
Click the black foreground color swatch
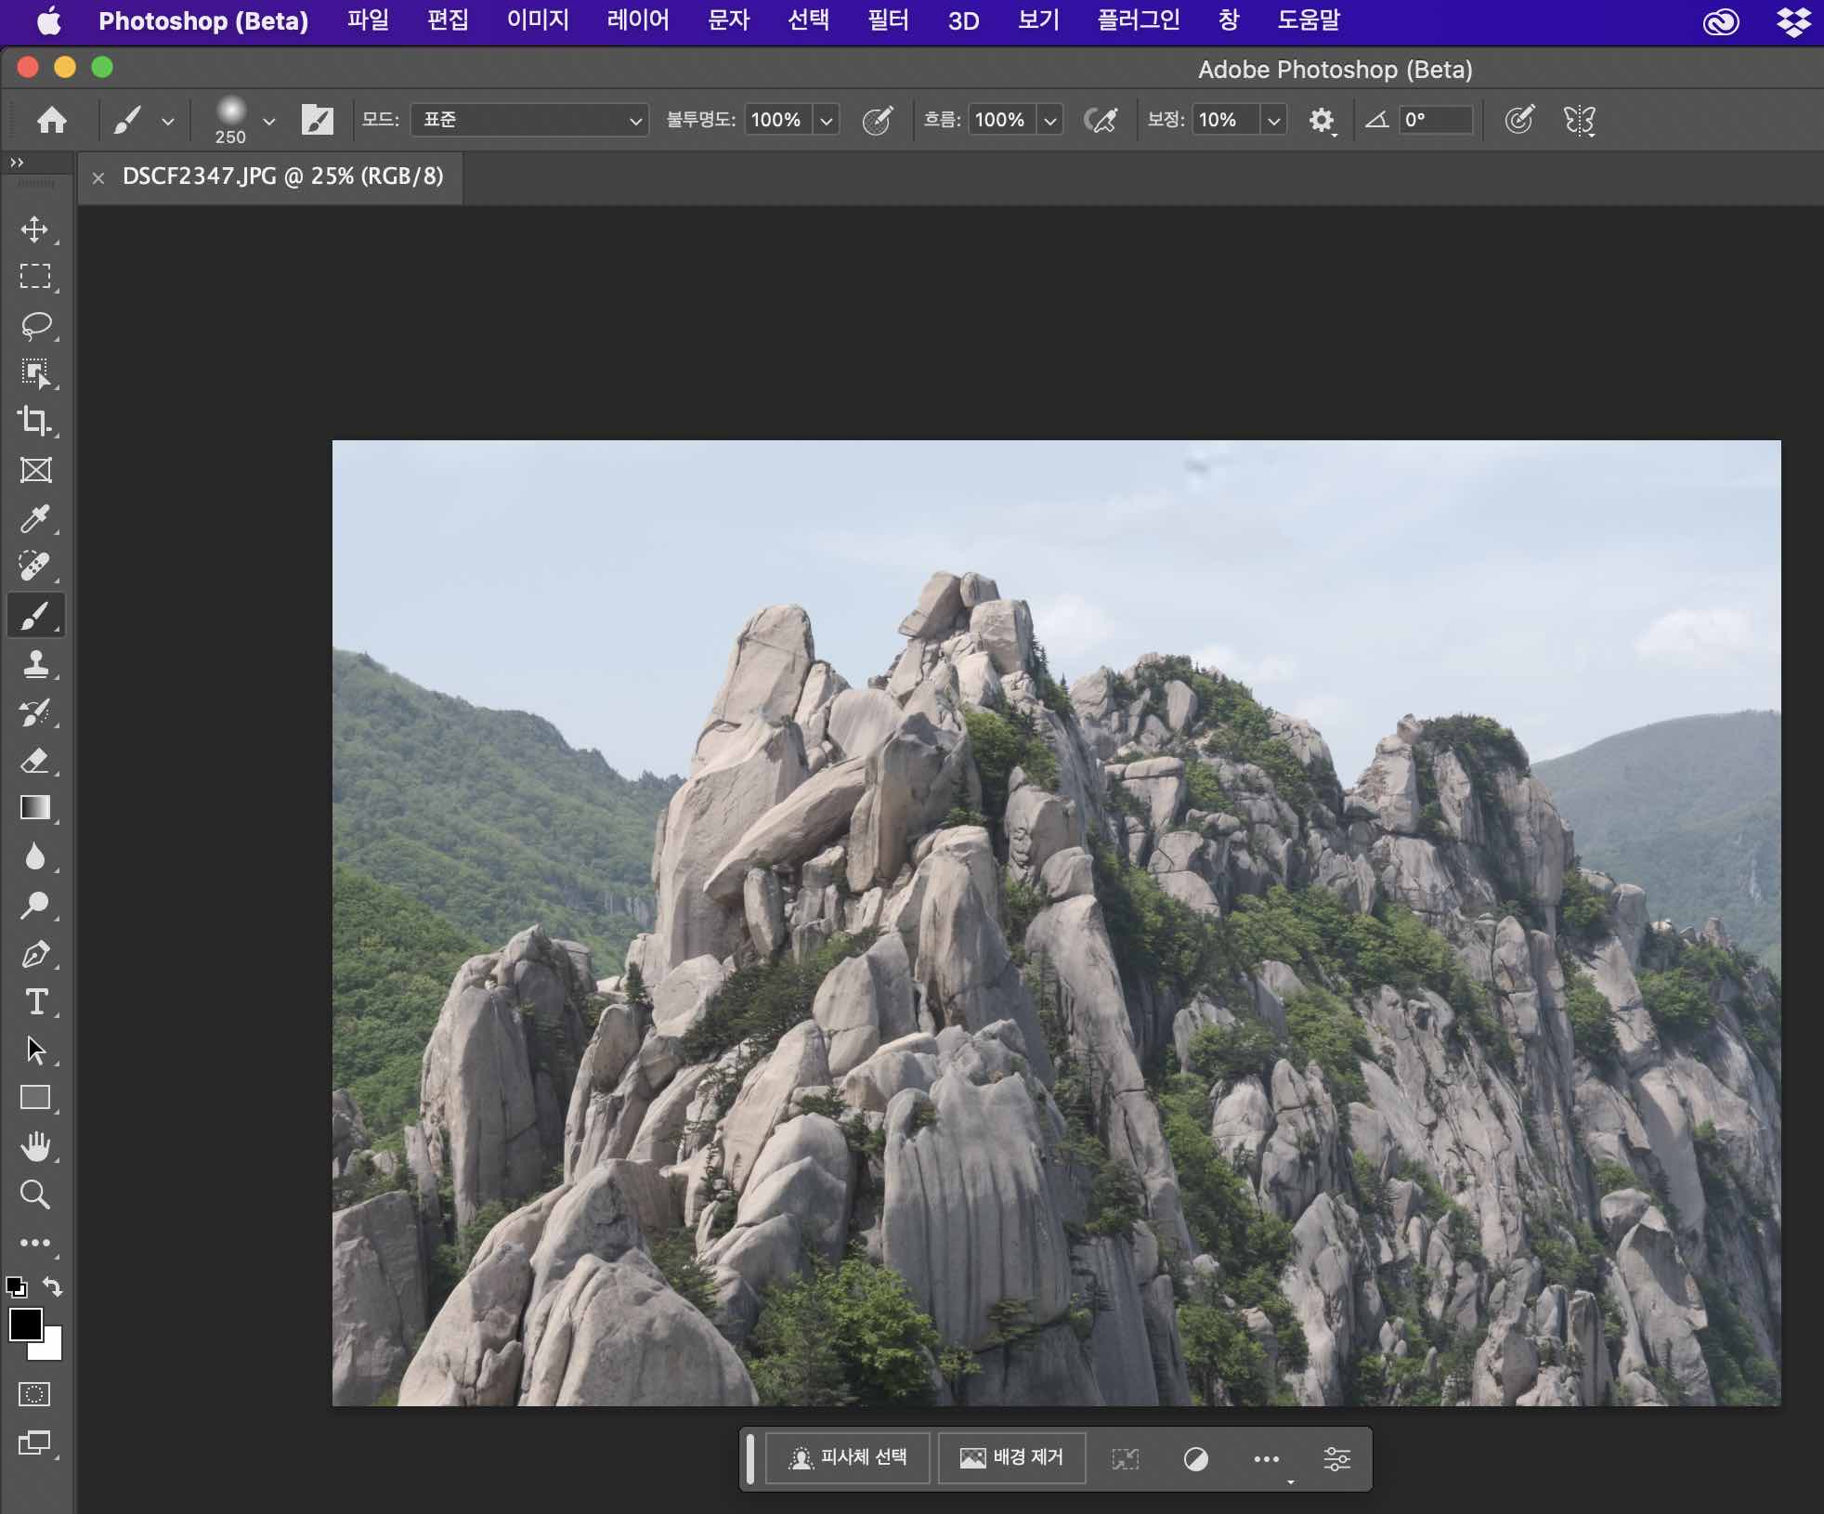pos(25,1325)
